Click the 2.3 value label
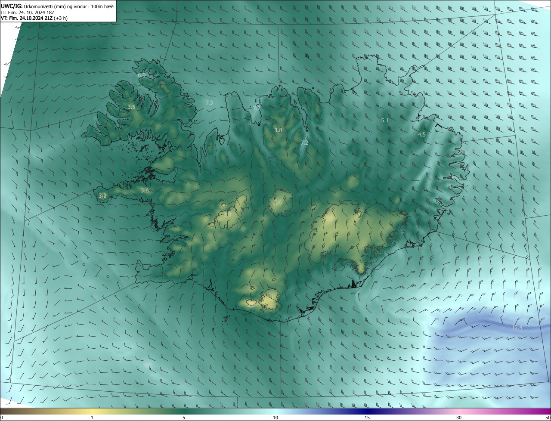Screen dimensions: 551x421 (x=227, y=214)
